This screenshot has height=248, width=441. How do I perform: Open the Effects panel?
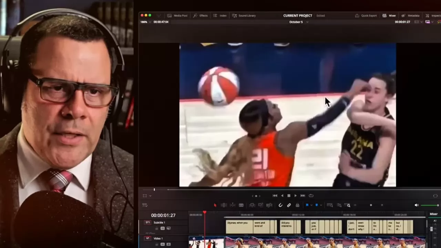coord(201,15)
